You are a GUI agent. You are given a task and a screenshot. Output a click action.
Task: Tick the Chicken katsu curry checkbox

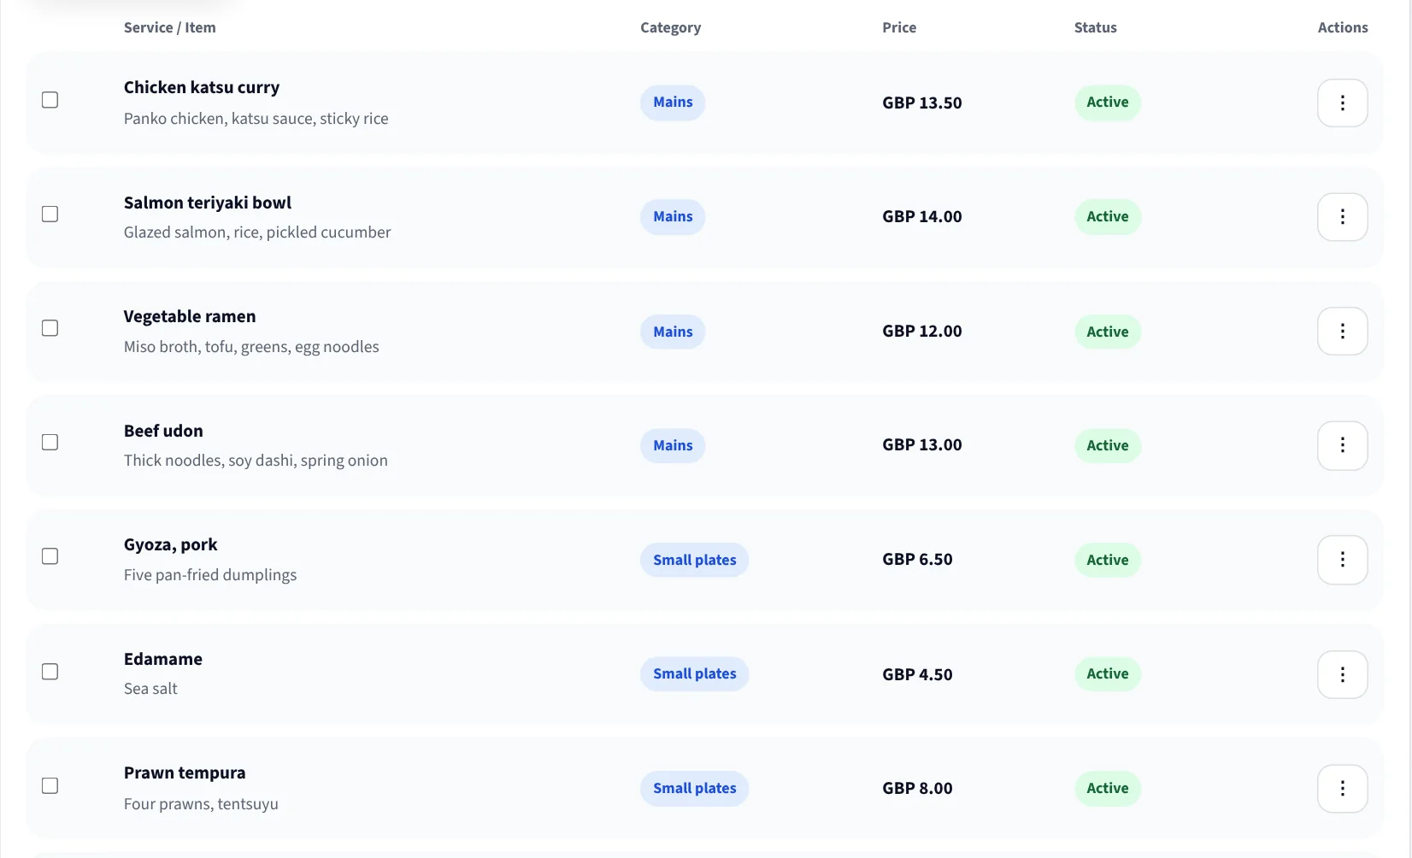pyautogui.click(x=50, y=100)
